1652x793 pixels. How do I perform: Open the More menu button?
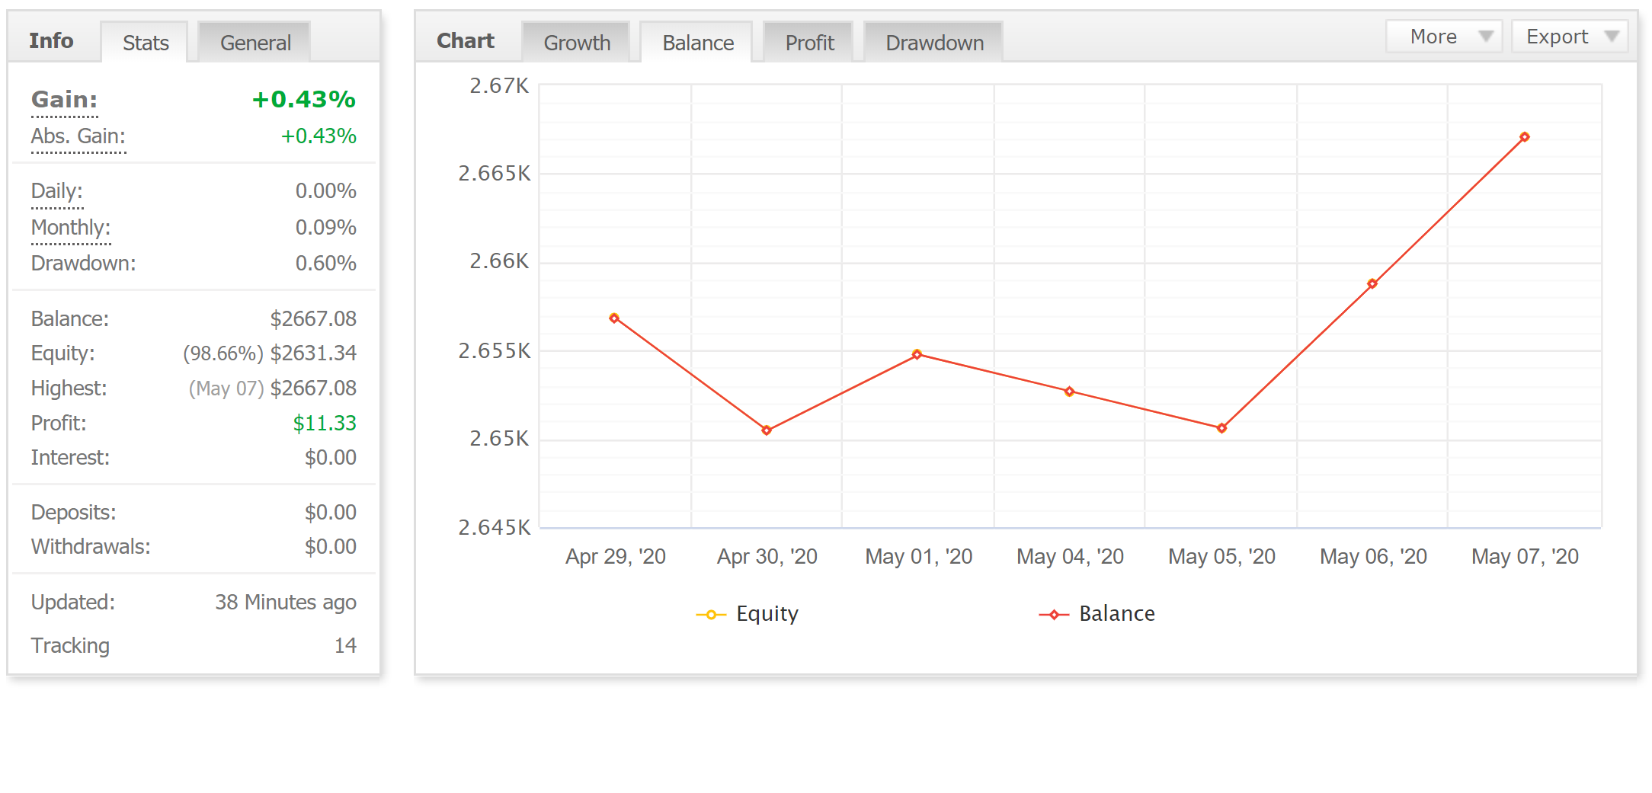pos(1443,37)
